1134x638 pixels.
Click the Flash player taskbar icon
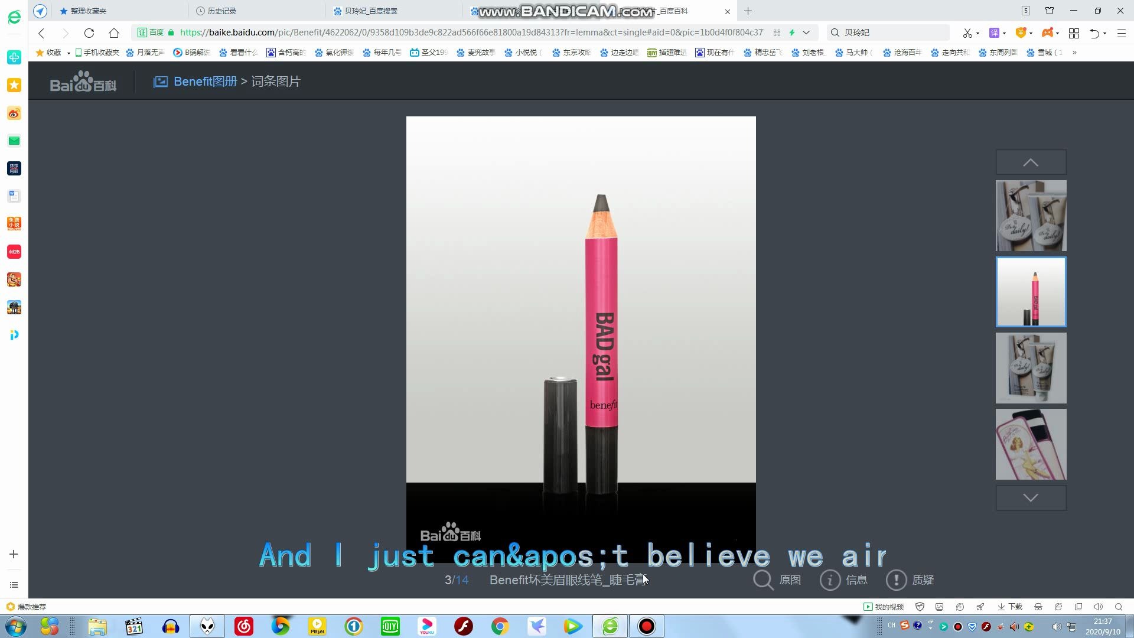click(464, 626)
